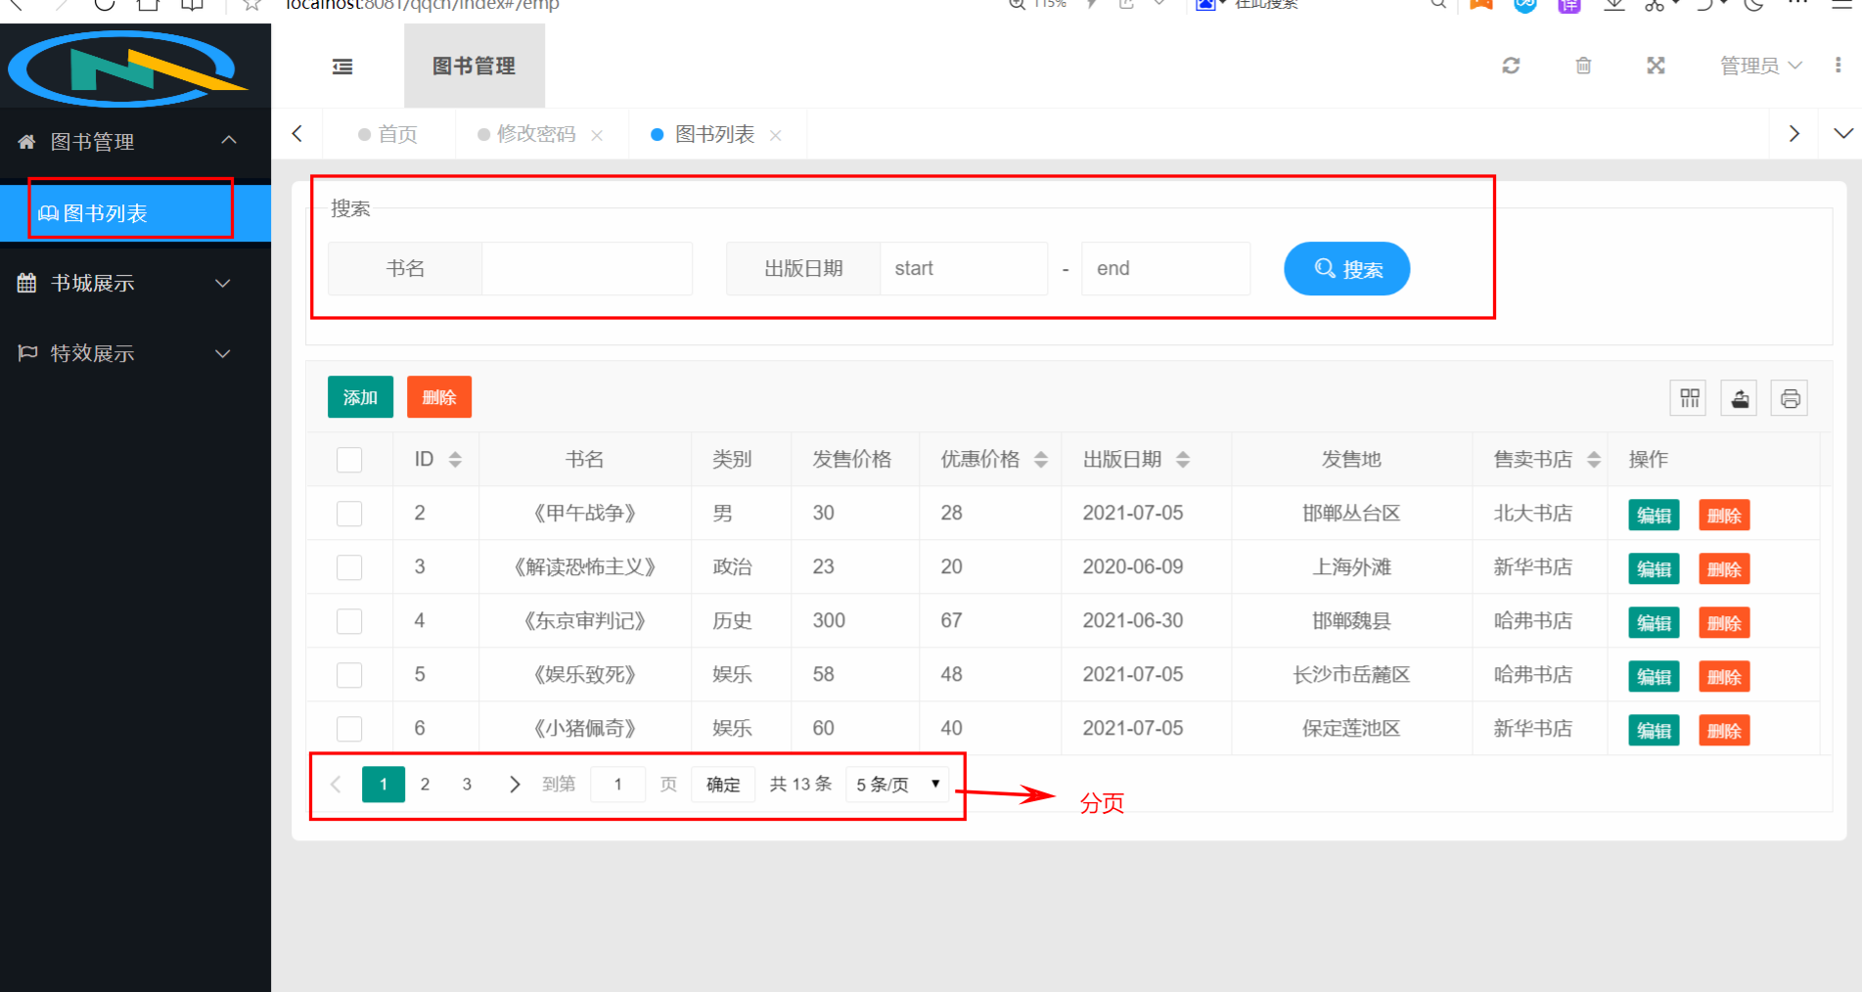1862x992 pixels.
Task: Click 确定 in the pagination bar
Action: (723, 785)
